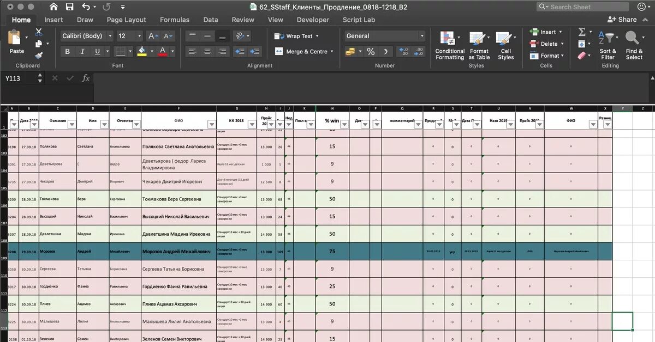Switch to the Script Lab tab
The width and height of the screenshot is (655, 342).
click(359, 20)
